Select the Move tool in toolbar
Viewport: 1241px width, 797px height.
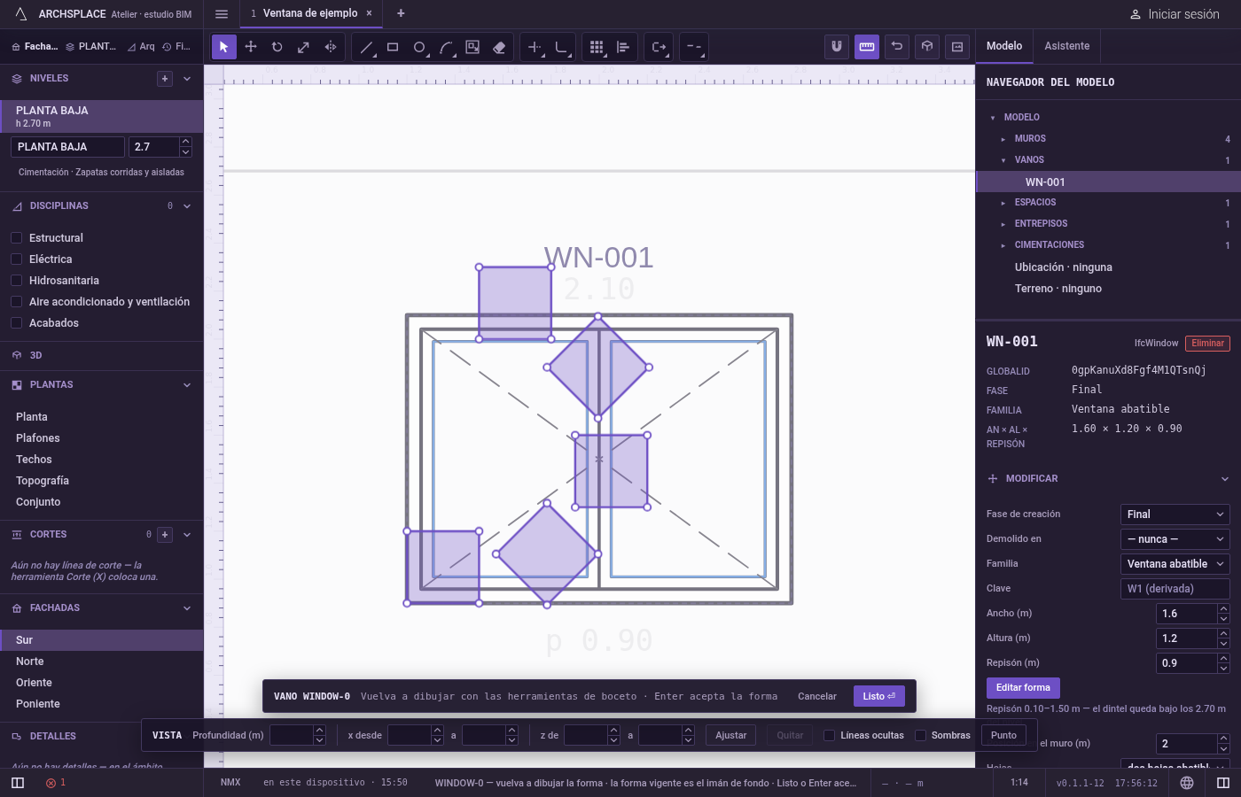pyautogui.click(x=251, y=47)
